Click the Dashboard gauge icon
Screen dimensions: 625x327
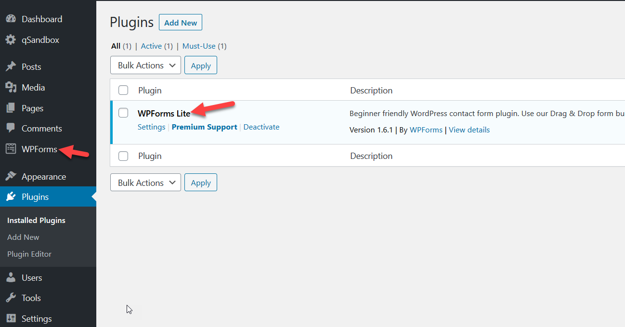click(11, 19)
